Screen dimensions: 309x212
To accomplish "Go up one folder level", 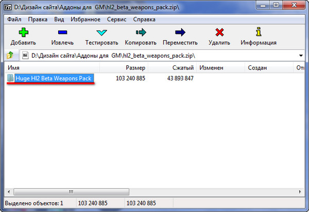I will (10, 55).
